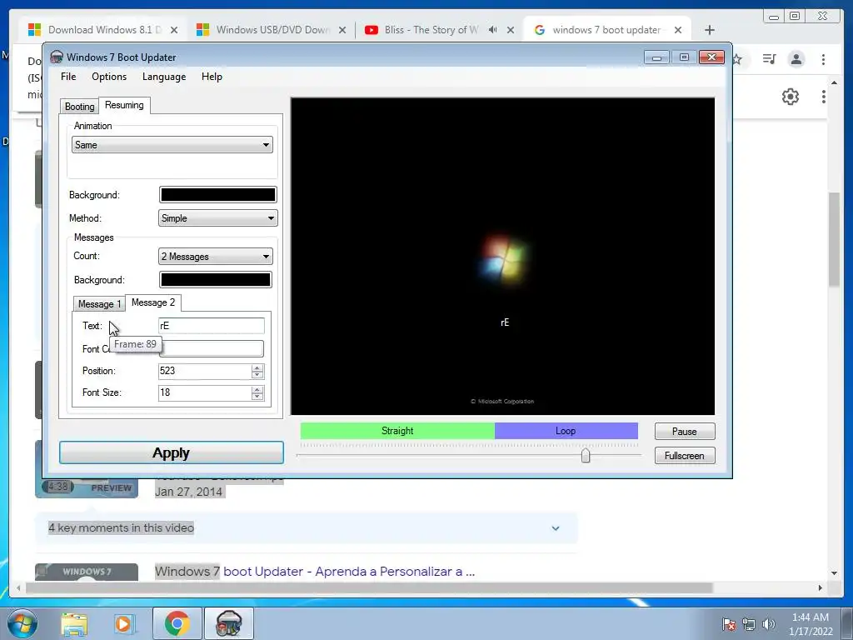Viewport: 853px width, 640px height.
Task: Select the Resuming tab
Action: coord(124,105)
